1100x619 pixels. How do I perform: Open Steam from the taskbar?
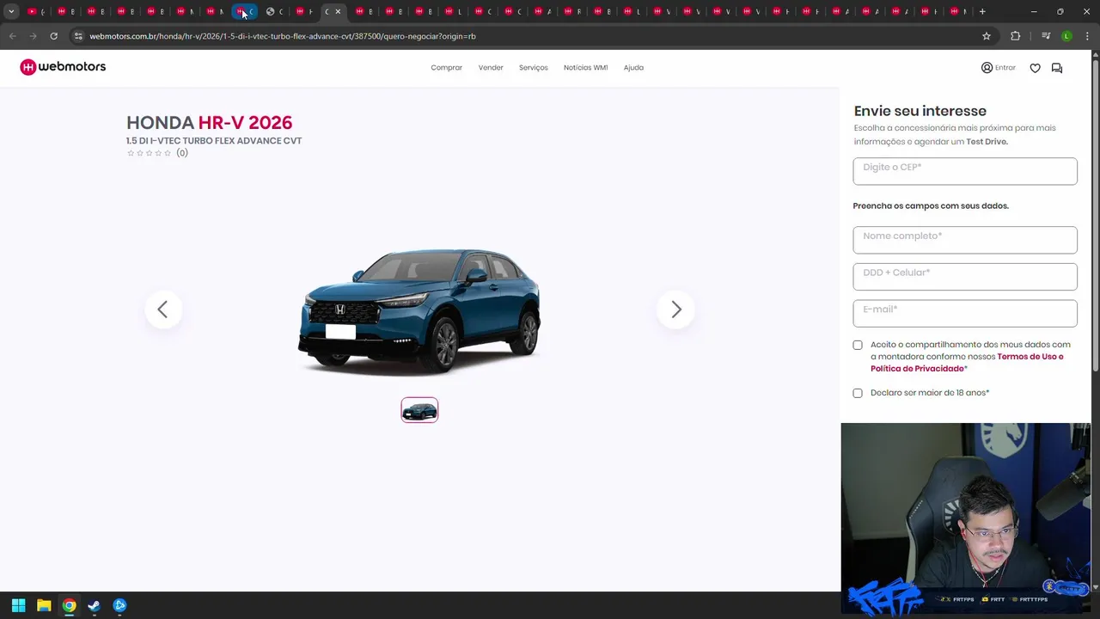click(94, 605)
